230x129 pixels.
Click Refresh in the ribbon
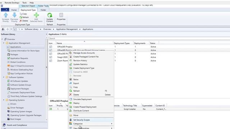[24, 17]
